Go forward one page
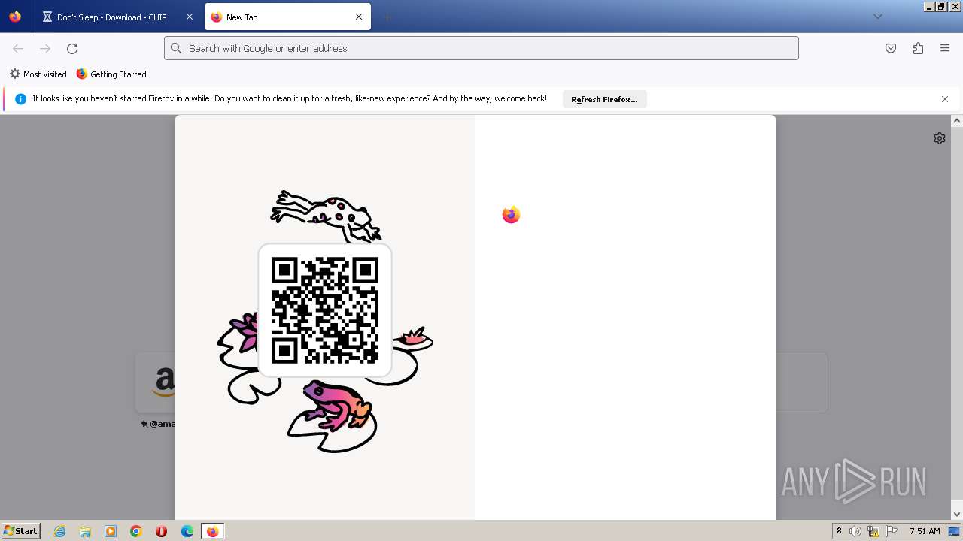The height and width of the screenshot is (541, 963). 45,48
